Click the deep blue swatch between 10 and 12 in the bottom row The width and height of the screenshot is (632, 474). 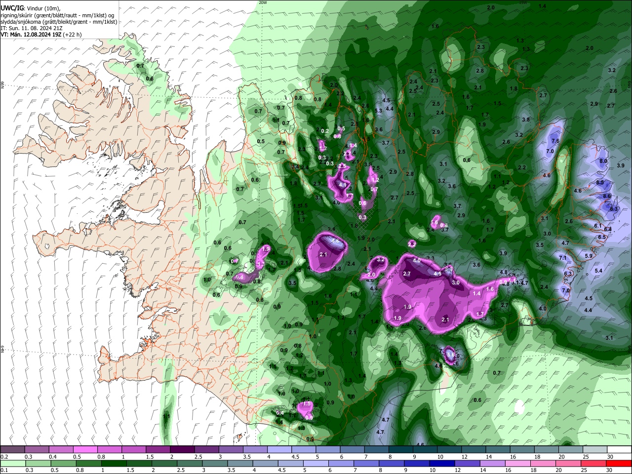pos(442,463)
